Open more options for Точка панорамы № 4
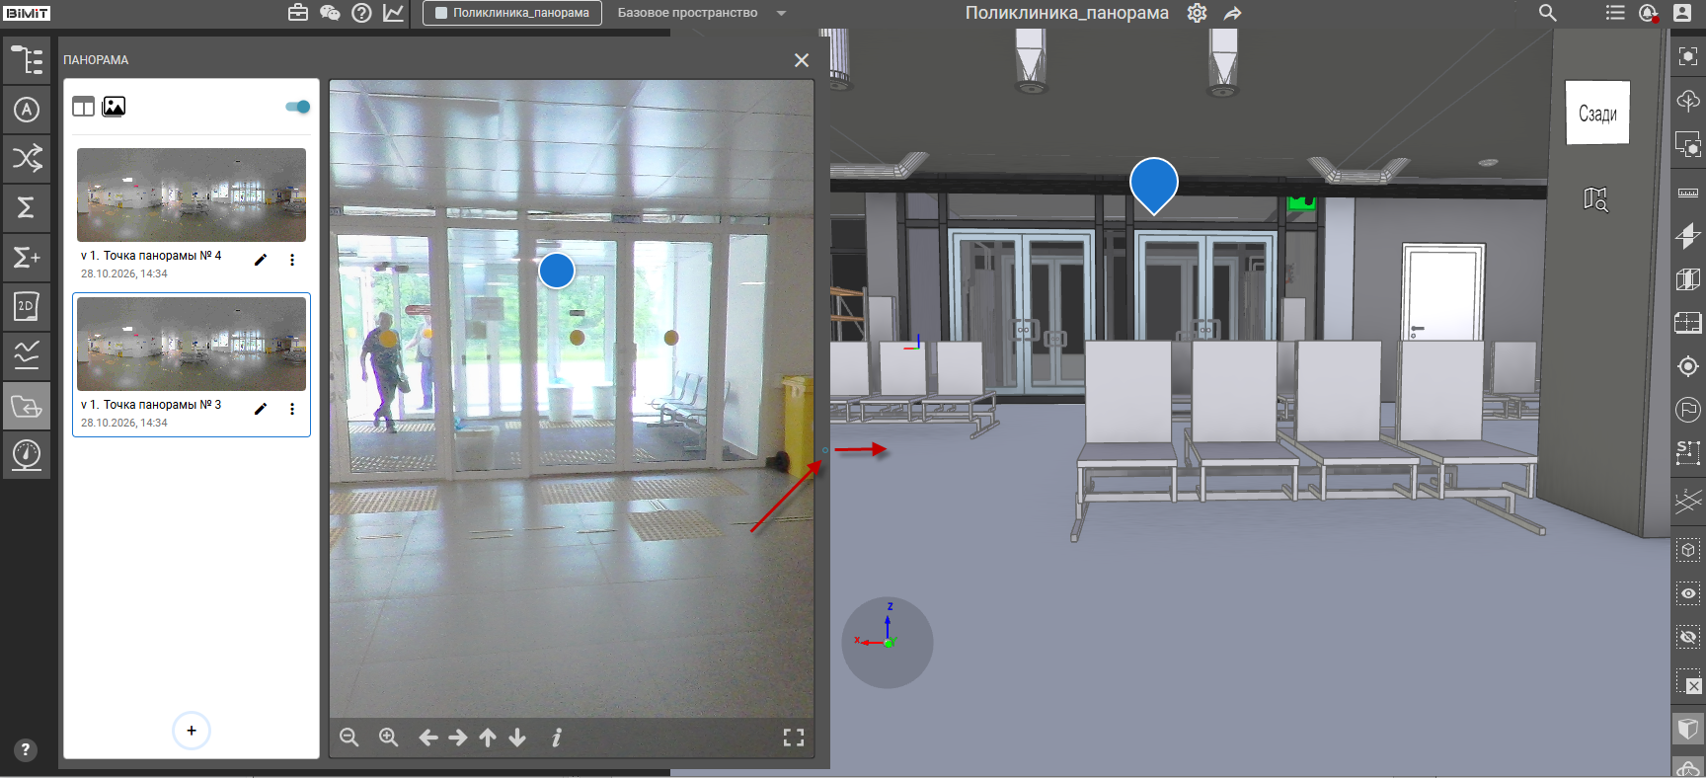 point(292,260)
